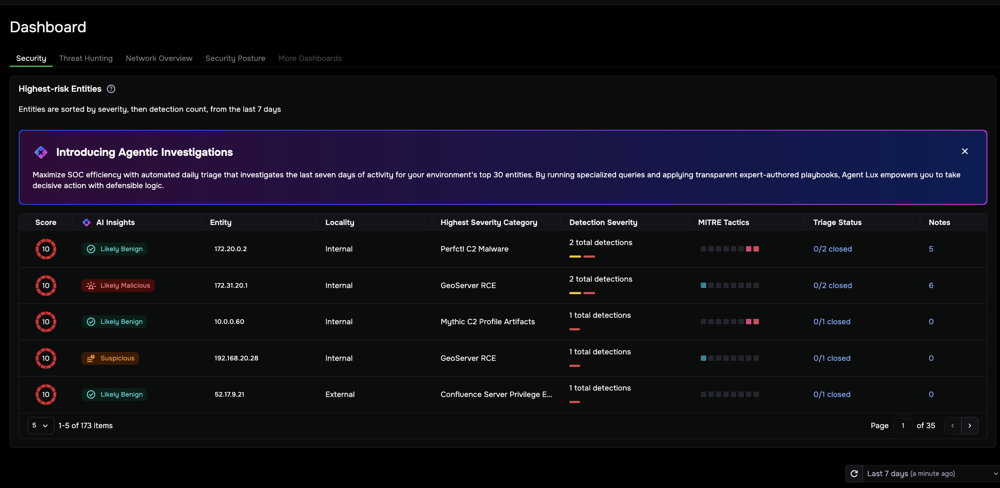The height and width of the screenshot is (488, 1000).
Task: Click GeoServer RCE for 172.31.20.1
Action: 468,285
